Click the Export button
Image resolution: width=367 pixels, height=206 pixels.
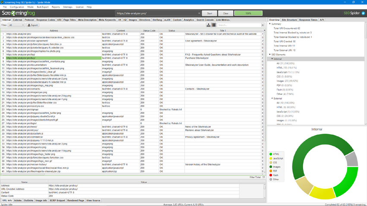(x=33, y=25)
